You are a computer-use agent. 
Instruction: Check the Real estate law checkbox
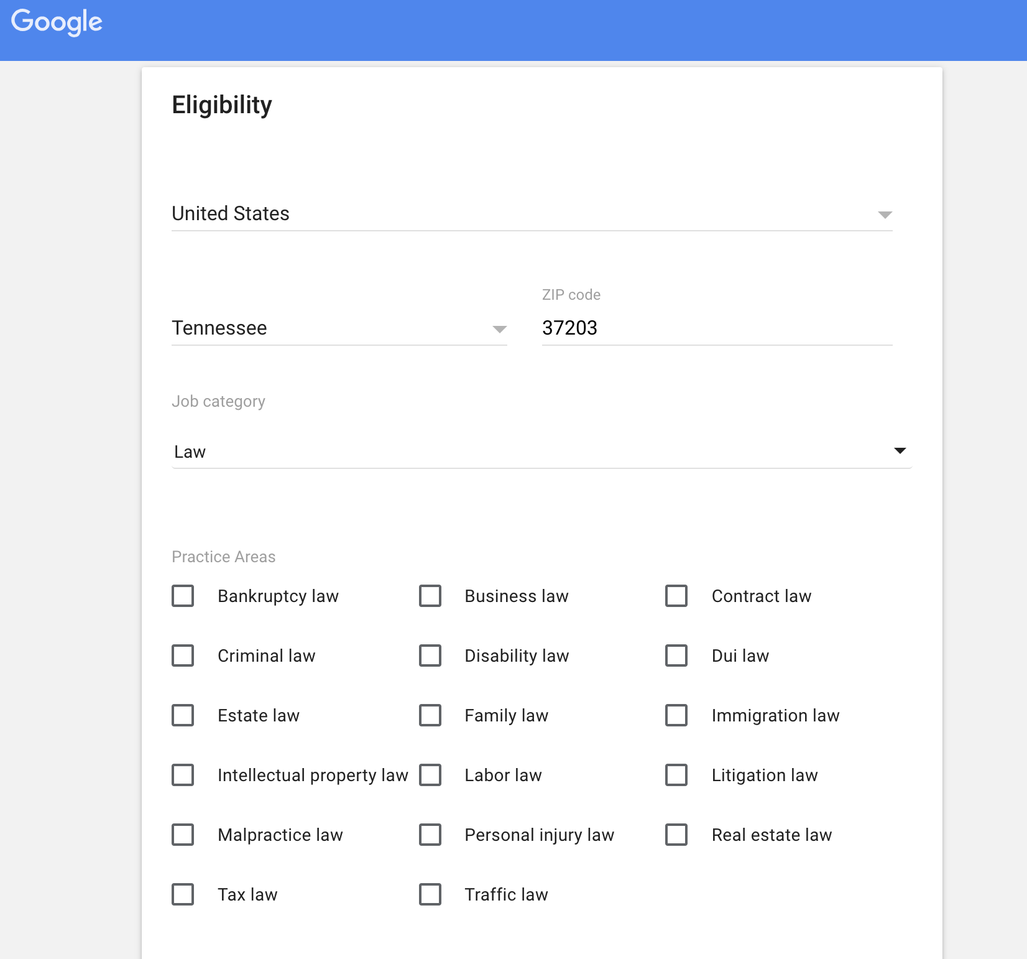(676, 835)
